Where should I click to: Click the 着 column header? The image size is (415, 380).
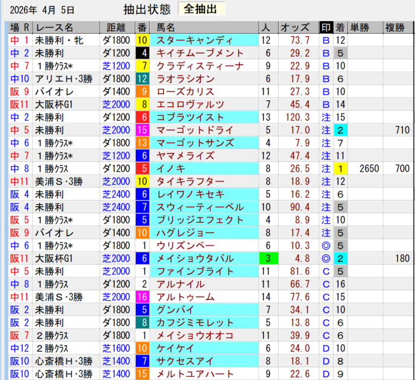pos(340,27)
